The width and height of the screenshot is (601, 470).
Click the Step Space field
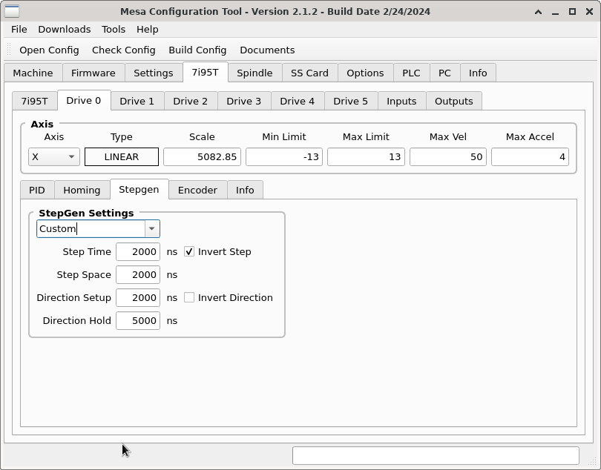(138, 274)
